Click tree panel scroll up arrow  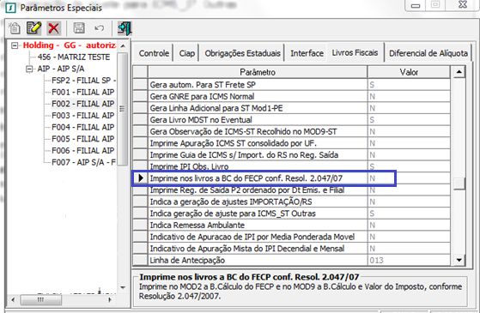(x=123, y=45)
